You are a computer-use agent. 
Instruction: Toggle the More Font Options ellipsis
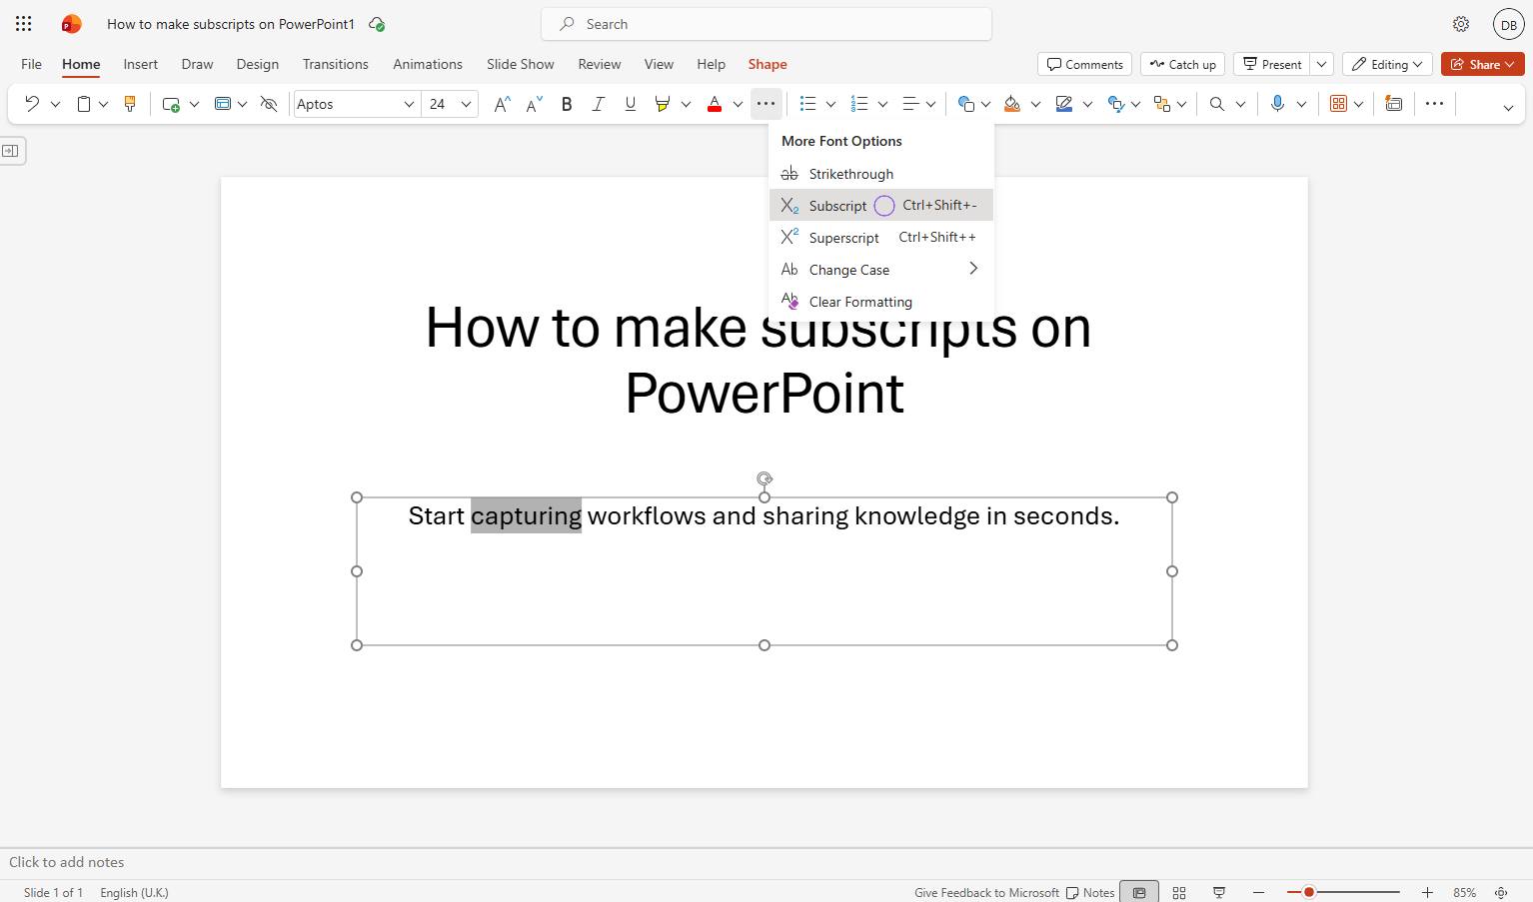click(766, 104)
